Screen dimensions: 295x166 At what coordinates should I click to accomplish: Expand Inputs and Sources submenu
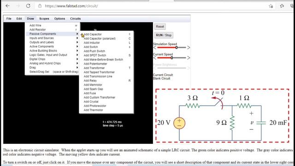coord(53,38)
